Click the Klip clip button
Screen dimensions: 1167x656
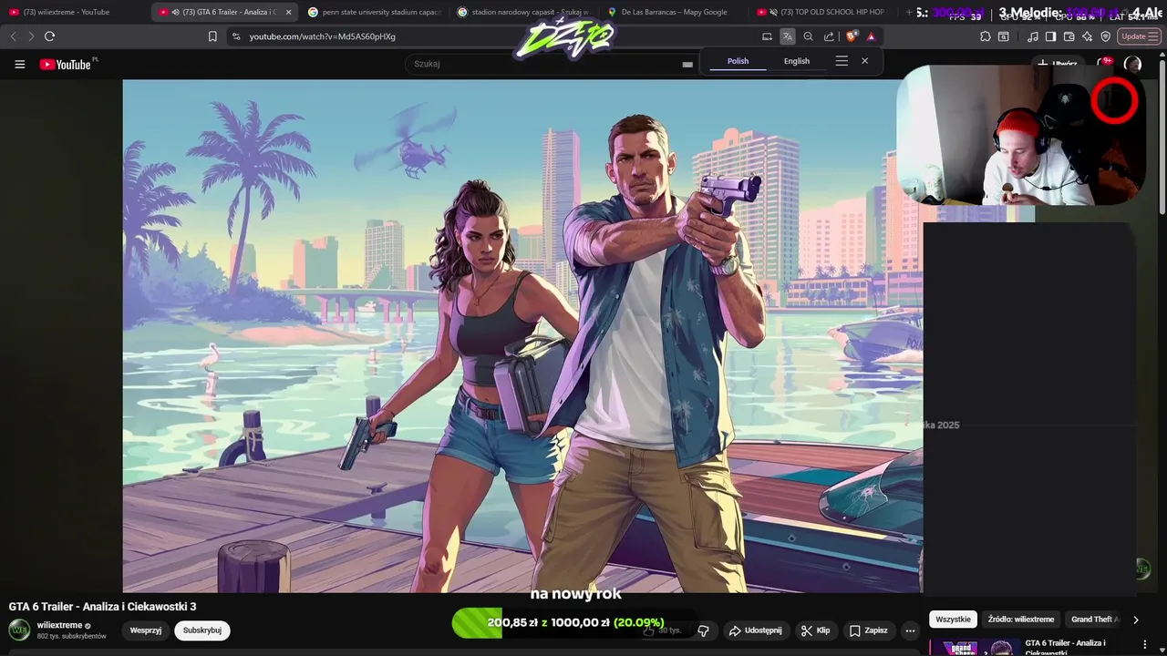pos(815,630)
